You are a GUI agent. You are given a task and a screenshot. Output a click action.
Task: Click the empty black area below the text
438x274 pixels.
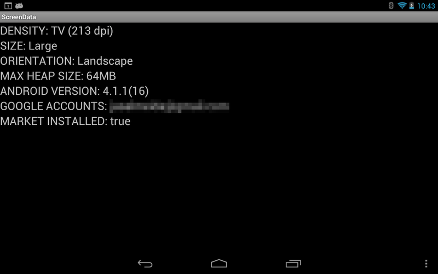pyautogui.click(x=219, y=190)
